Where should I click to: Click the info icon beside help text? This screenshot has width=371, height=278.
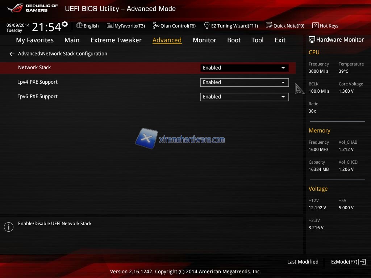point(8,227)
